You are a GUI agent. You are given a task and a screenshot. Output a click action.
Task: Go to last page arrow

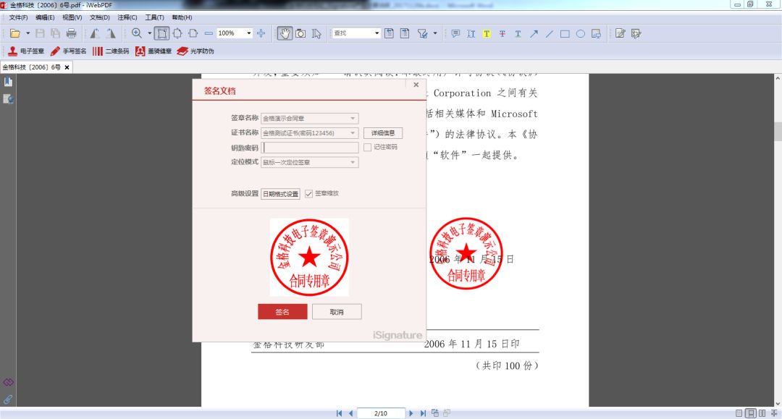pos(423,413)
